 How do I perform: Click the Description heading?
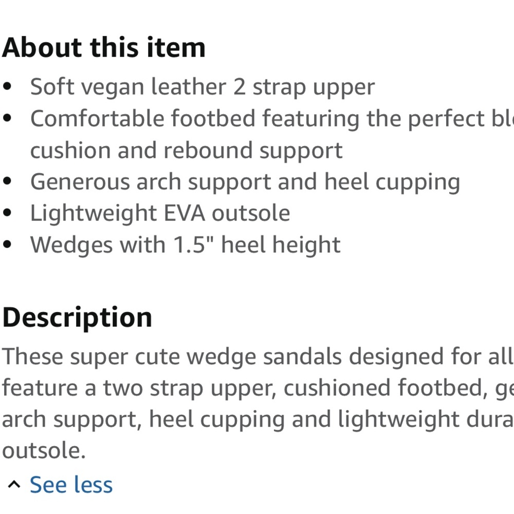coord(76,317)
